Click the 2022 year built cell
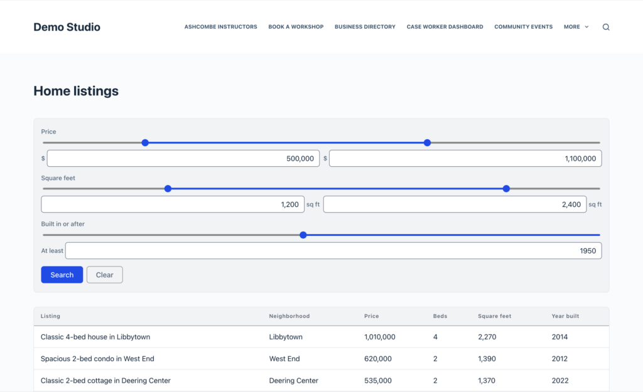This screenshot has width=643, height=392. [x=560, y=381]
